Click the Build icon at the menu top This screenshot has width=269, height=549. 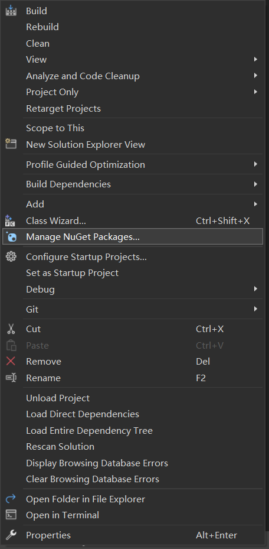click(11, 11)
